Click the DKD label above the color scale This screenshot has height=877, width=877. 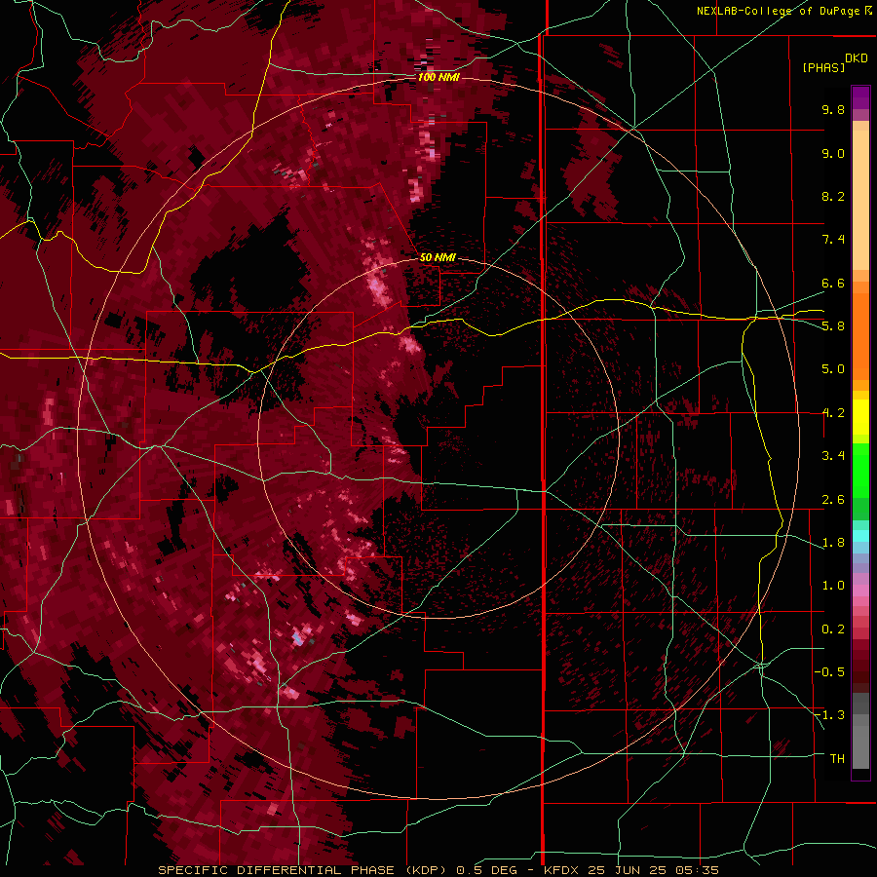pos(857,58)
